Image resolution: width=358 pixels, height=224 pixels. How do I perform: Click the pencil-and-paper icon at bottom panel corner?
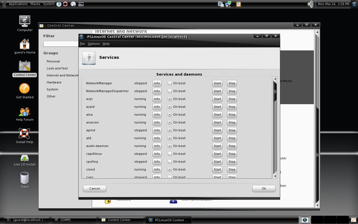[354, 220]
